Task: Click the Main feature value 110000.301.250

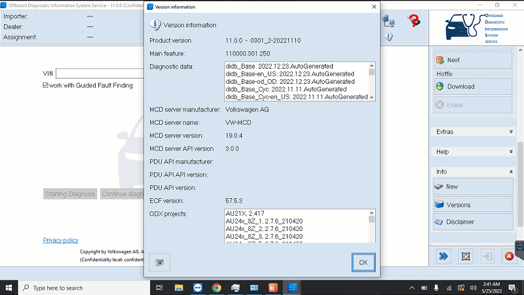Action: coord(248,54)
